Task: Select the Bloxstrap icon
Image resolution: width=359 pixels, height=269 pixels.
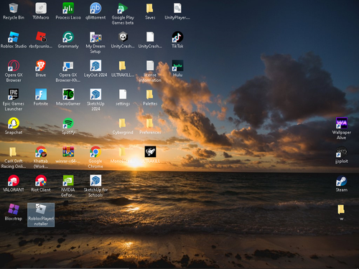Action: [x=14, y=209]
